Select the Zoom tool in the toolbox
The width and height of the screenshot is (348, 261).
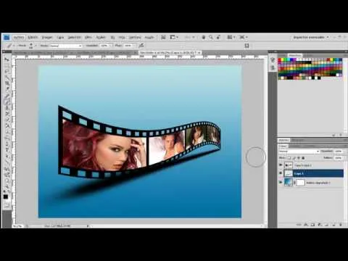[x=7, y=186]
